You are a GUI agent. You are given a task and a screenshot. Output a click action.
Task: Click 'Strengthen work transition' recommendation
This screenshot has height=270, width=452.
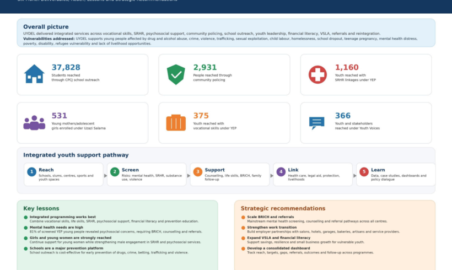click(272, 228)
